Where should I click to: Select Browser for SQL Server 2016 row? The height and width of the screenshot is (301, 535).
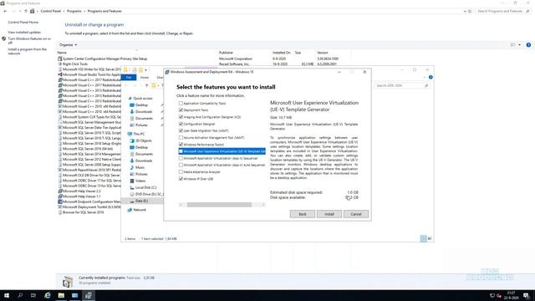pyautogui.click(x=83, y=212)
